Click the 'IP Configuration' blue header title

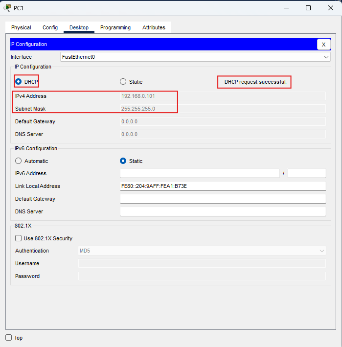coord(29,44)
